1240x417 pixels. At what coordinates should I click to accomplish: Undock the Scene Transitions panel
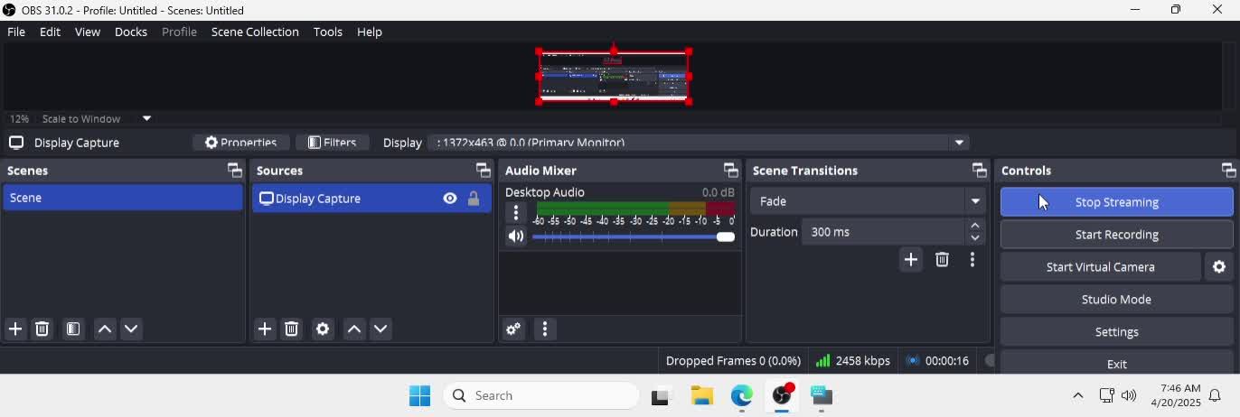(980, 170)
